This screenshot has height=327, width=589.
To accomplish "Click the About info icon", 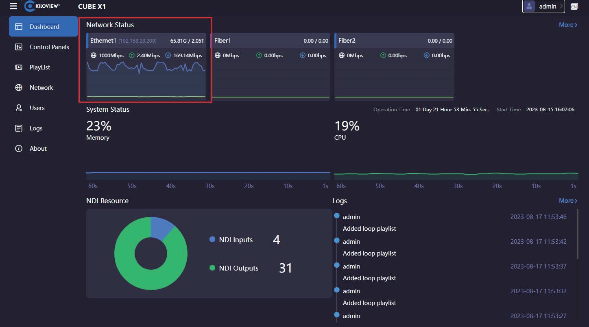I will [19, 149].
